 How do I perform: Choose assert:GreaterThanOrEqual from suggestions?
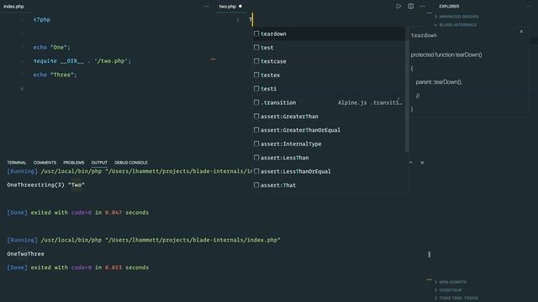329,130
